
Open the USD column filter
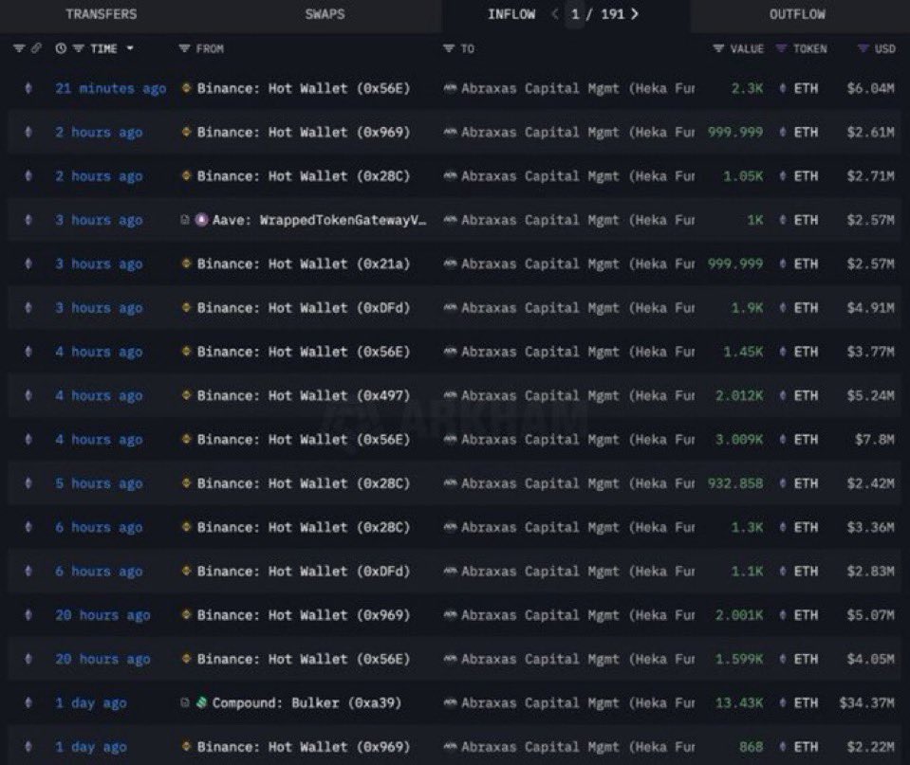863,48
